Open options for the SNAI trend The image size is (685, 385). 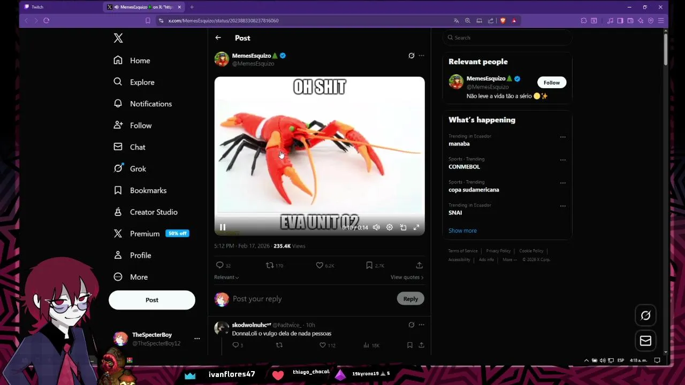tap(562, 206)
